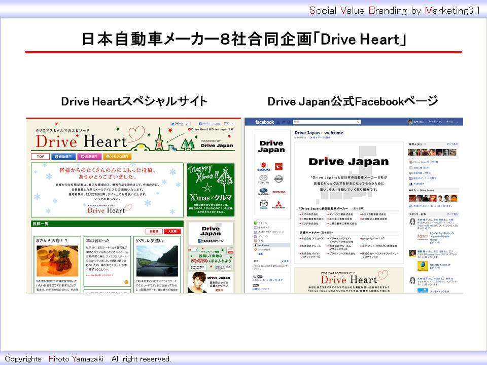Click the まさかその店！？ post title
Image resolution: width=487 pixels, height=365 pixels.
coord(52,240)
